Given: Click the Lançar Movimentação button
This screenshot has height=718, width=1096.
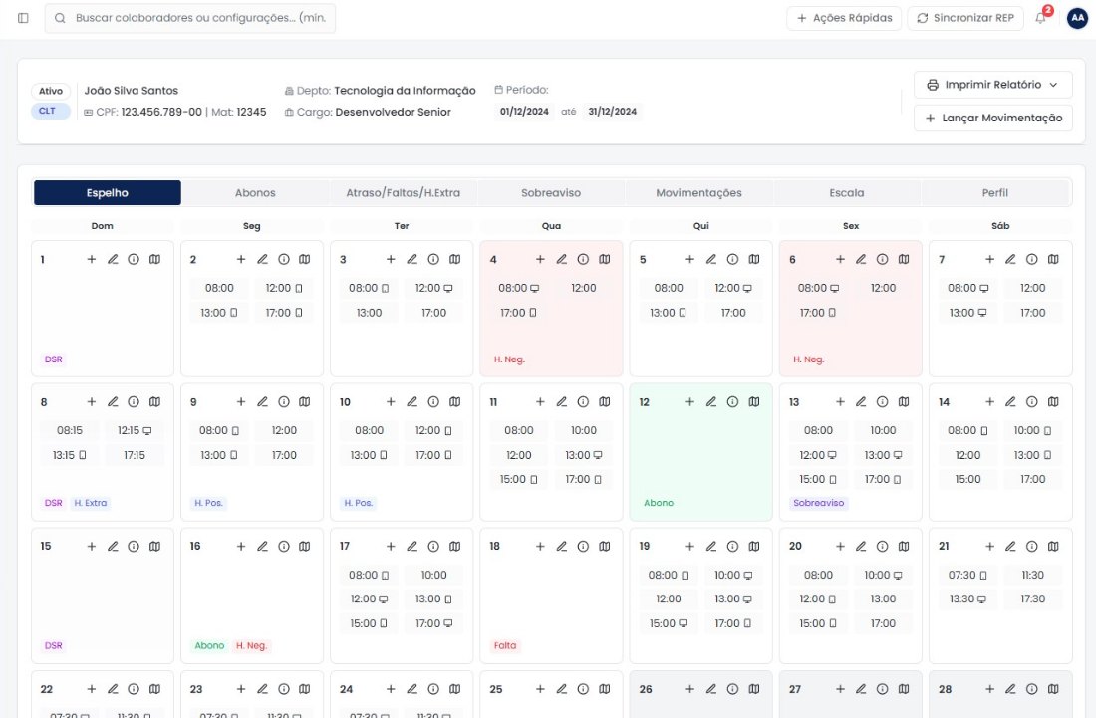Looking at the screenshot, I should [992, 119].
